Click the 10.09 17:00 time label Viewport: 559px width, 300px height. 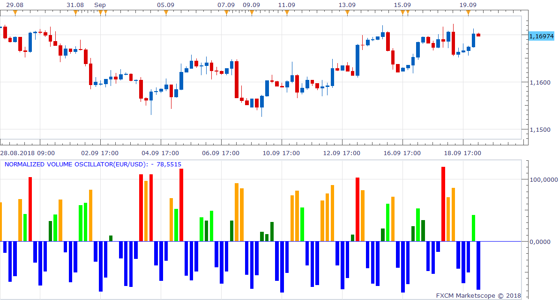pos(281,153)
